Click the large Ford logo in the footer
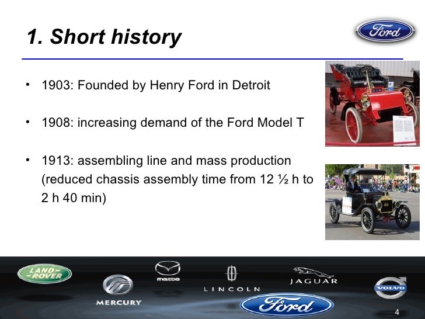 pyautogui.click(x=287, y=304)
